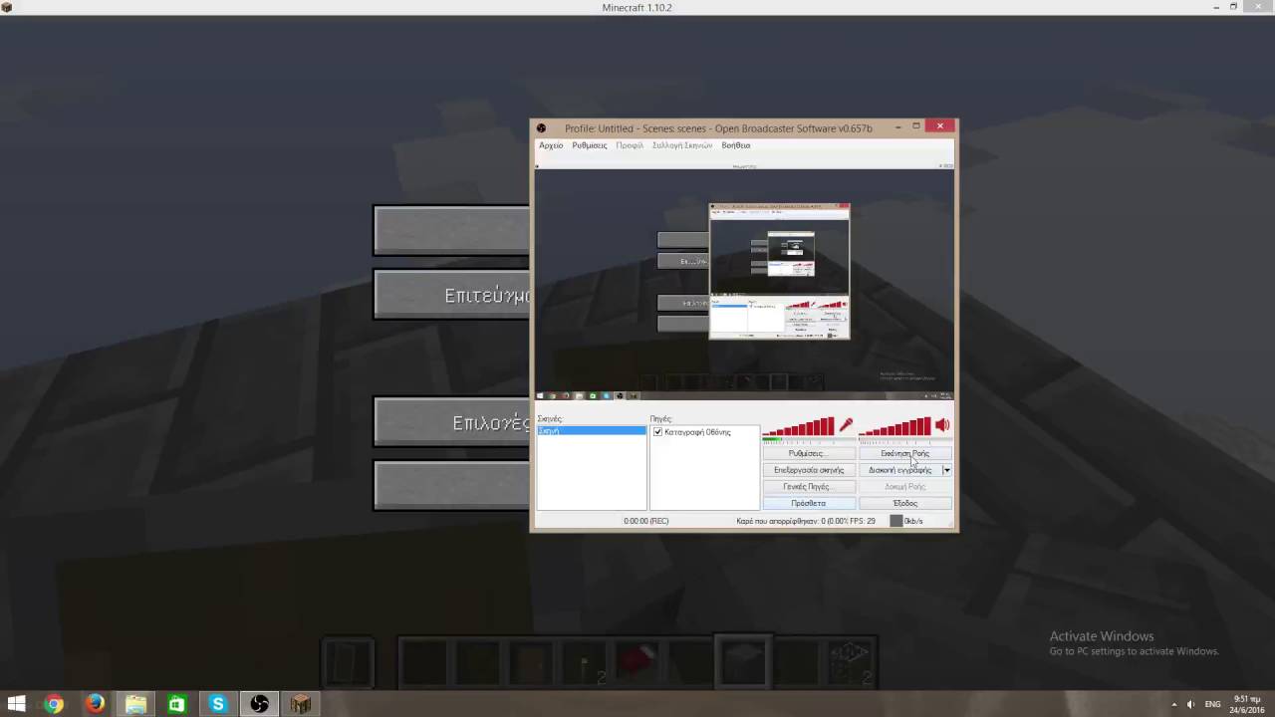The width and height of the screenshot is (1275, 717).
Task: Launch Google Chrome from the taskbar
Action: tap(54, 704)
